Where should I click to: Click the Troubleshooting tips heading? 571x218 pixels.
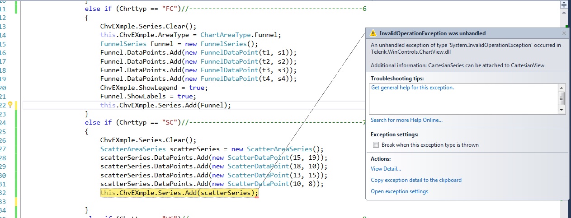pos(397,79)
